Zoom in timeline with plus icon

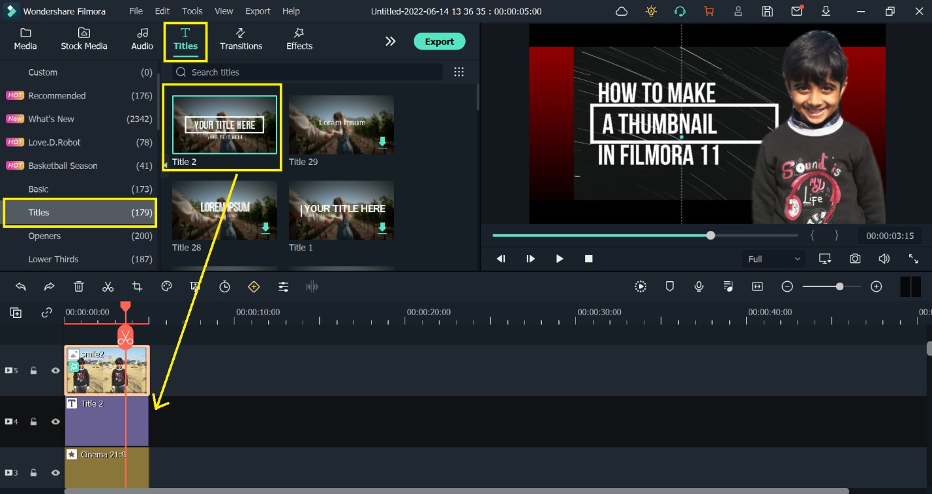tap(877, 286)
